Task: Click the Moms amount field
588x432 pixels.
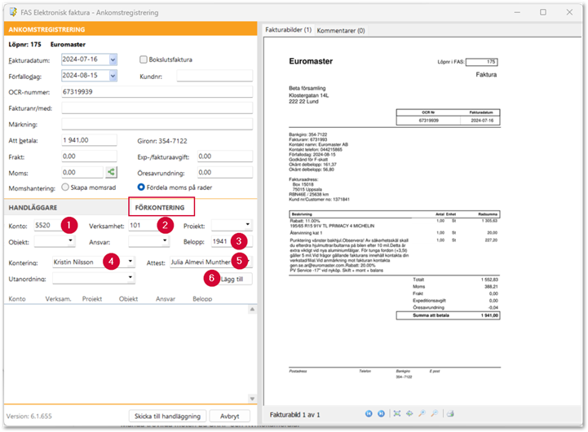Action: pyautogui.click(x=82, y=172)
